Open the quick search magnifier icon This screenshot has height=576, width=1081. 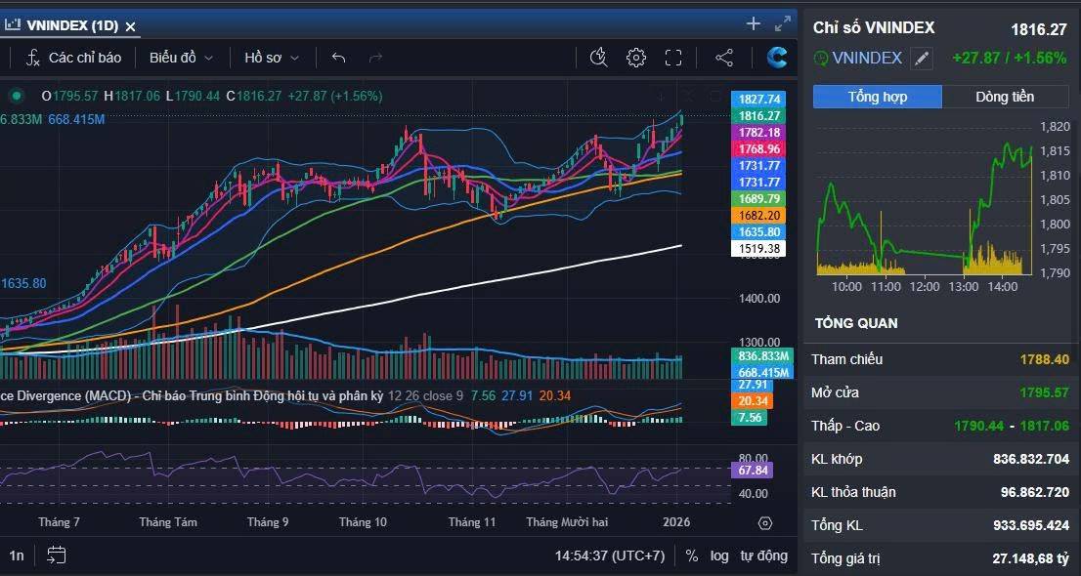[599, 58]
